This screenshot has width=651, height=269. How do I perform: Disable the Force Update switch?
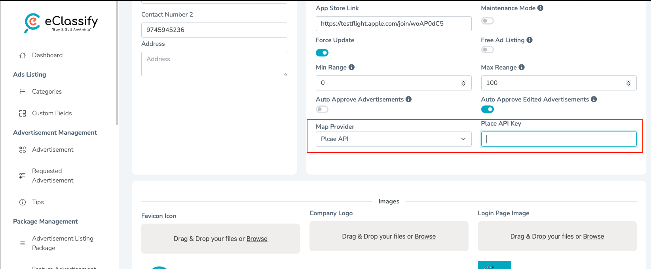pos(322,53)
